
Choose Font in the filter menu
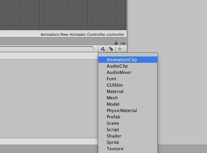(x=128, y=79)
